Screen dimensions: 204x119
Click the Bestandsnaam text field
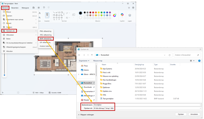click(x=149, y=104)
